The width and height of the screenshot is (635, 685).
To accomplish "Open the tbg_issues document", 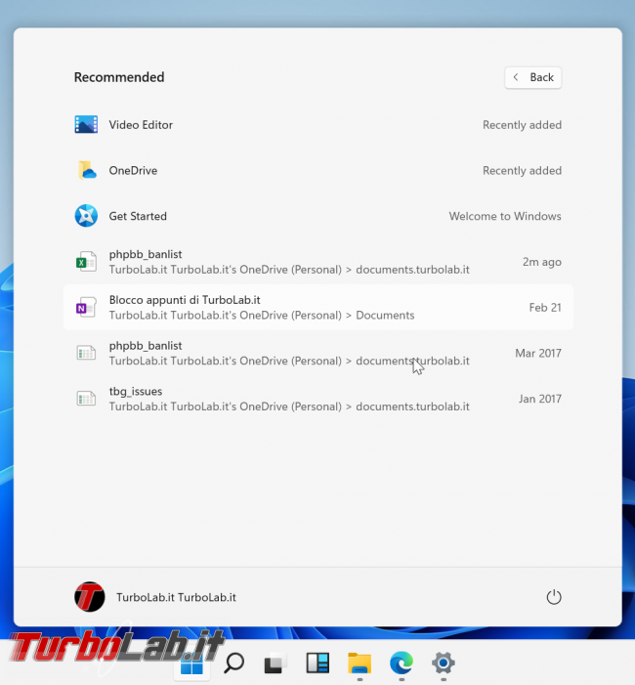I will coord(317,399).
